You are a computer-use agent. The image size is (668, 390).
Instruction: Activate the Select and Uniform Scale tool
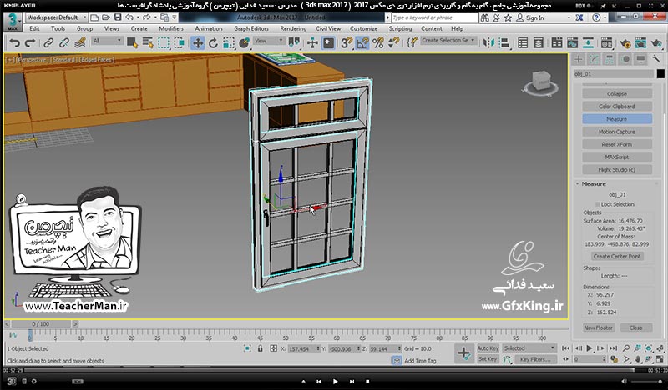tap(228, 43)
